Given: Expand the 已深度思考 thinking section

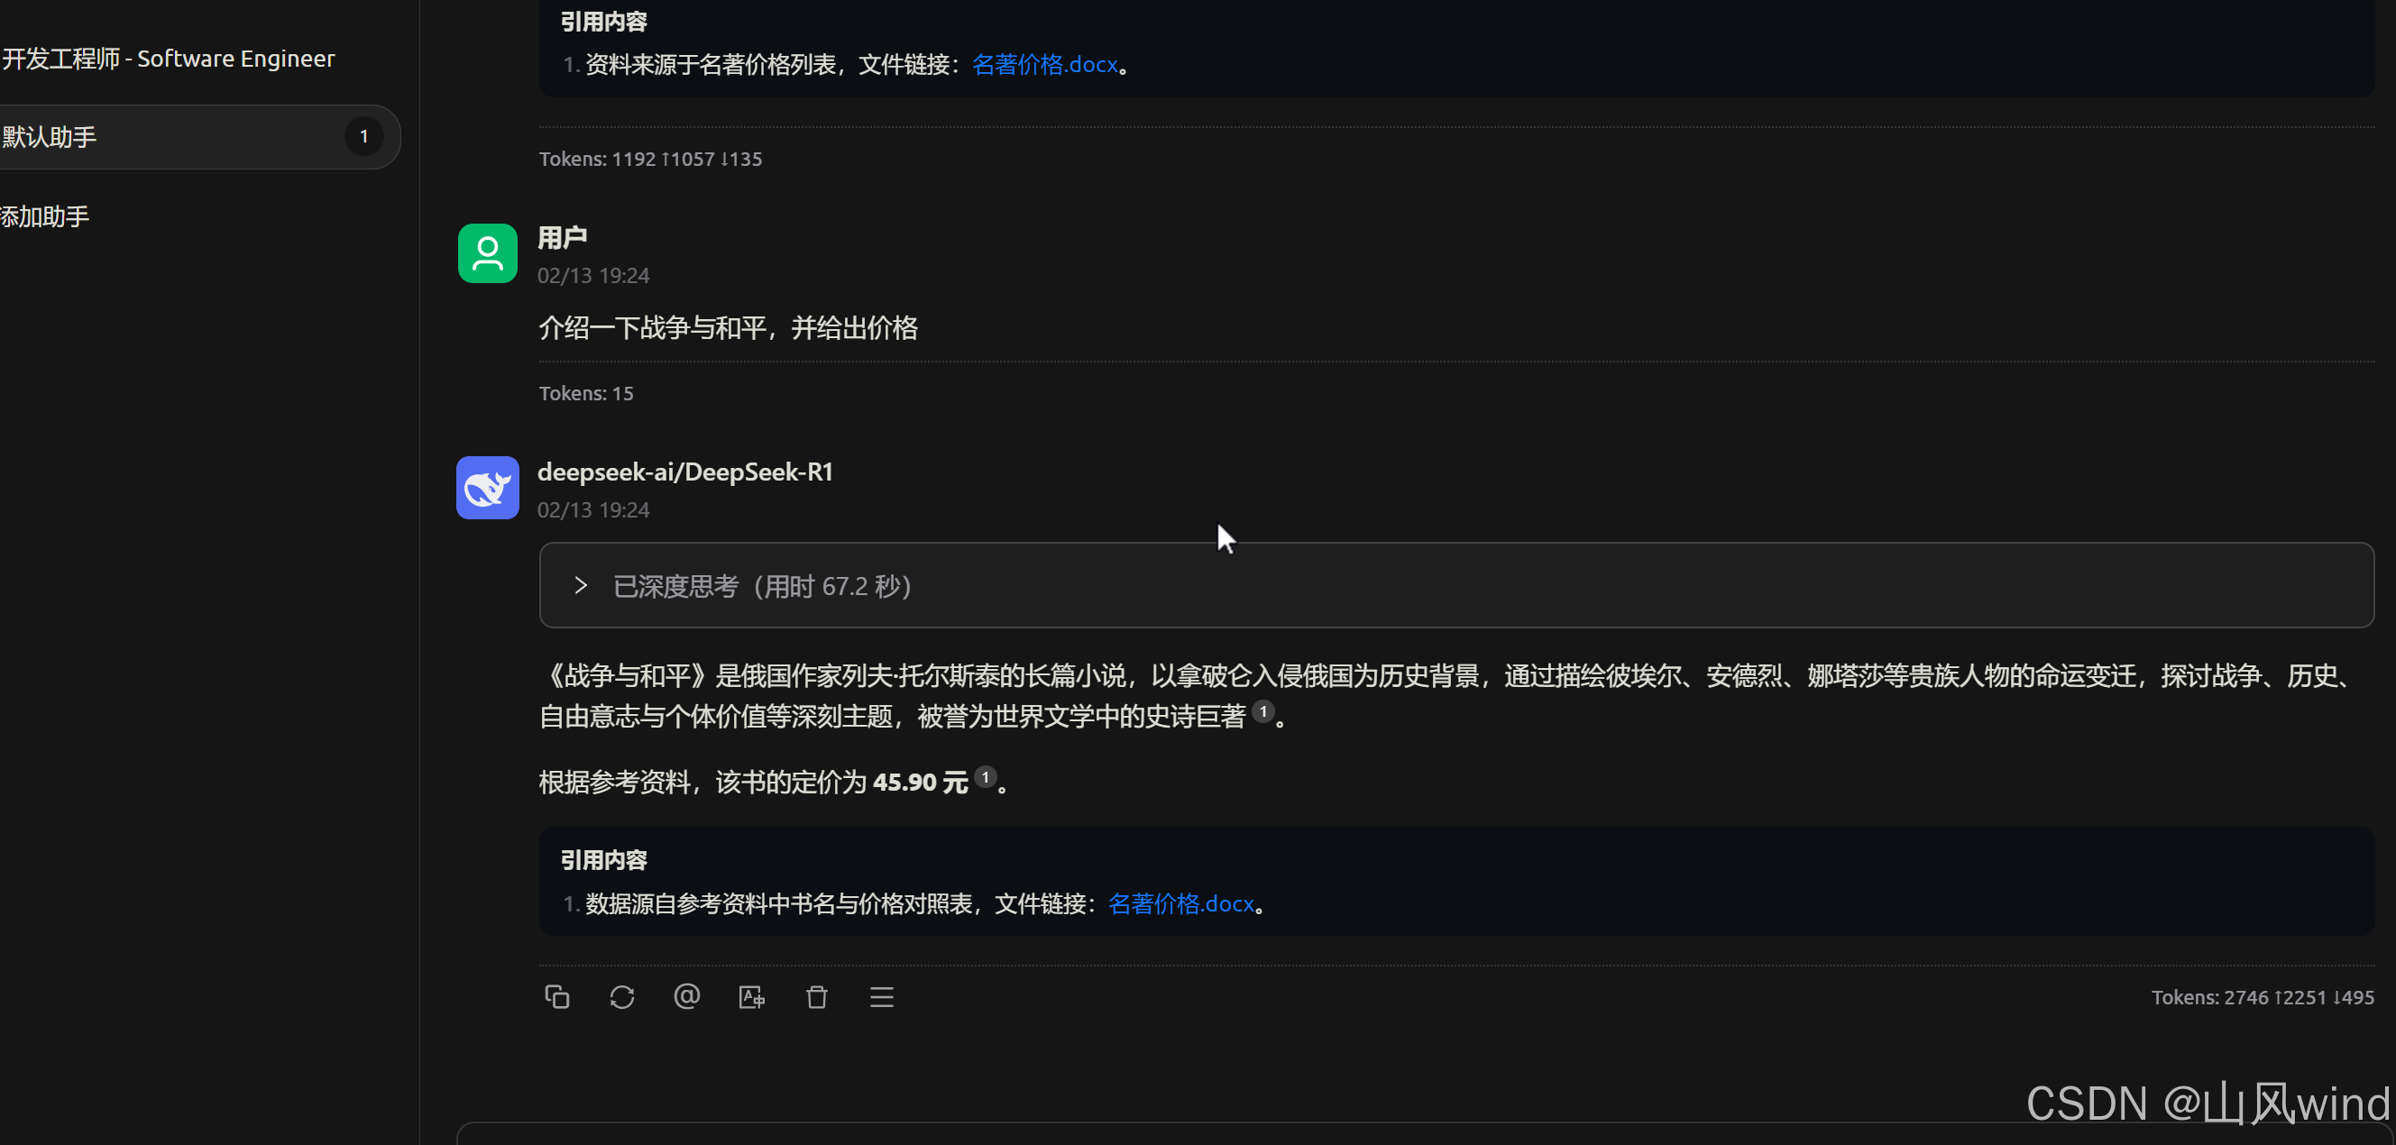Looking at the screenshot, I should click(x=1455, y=586).
